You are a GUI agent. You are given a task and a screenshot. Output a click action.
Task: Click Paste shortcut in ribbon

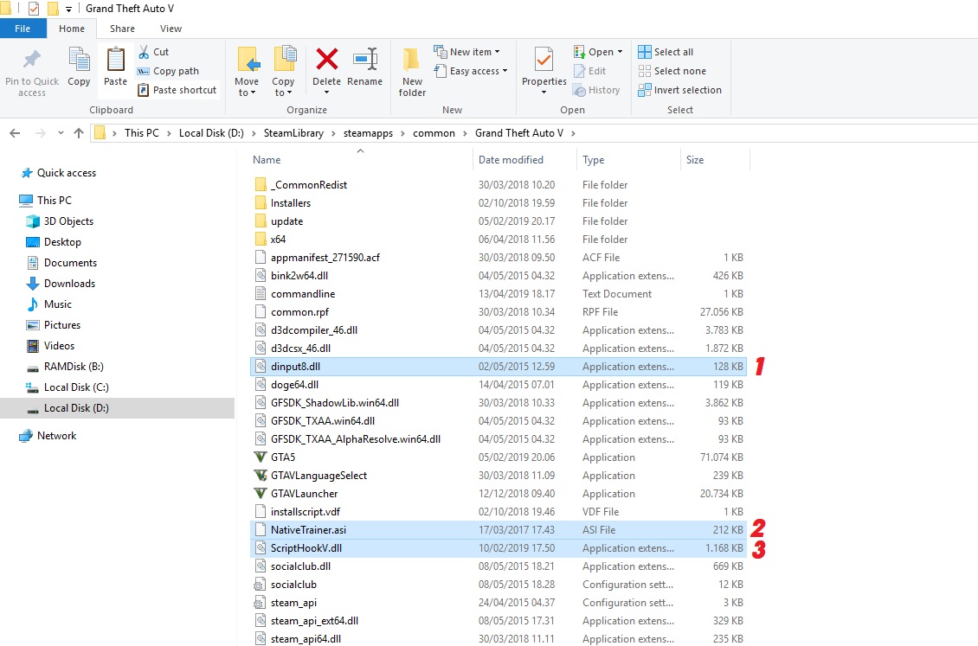[177, 90]
